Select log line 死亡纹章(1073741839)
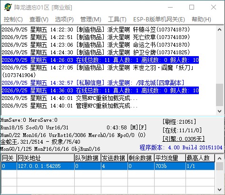Image resolution: width=225 pixels, height=195 pixels. [x=96, y=37]
